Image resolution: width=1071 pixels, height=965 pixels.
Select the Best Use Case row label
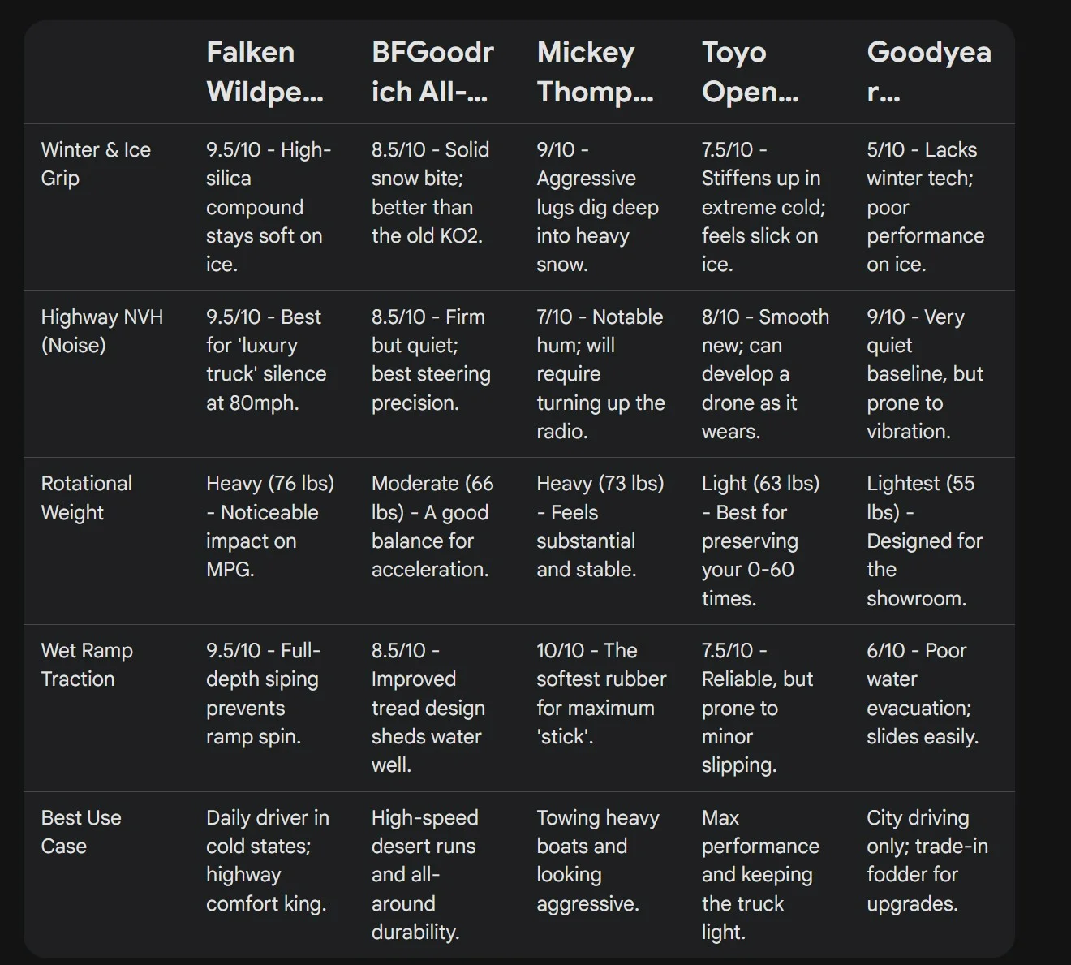[x=81, y=832]
